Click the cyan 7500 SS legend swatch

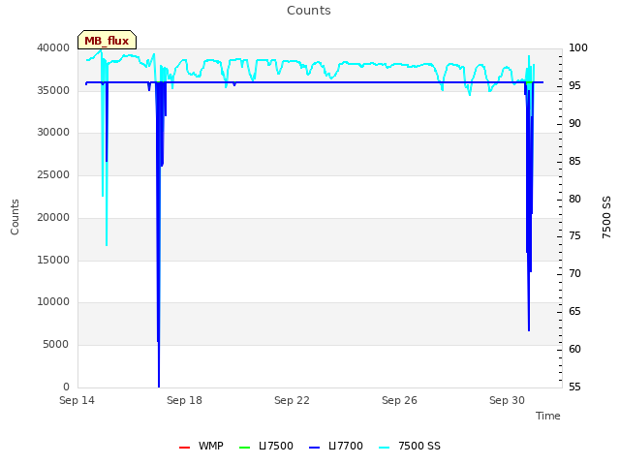pyautogui.click(x=384, y=448)
